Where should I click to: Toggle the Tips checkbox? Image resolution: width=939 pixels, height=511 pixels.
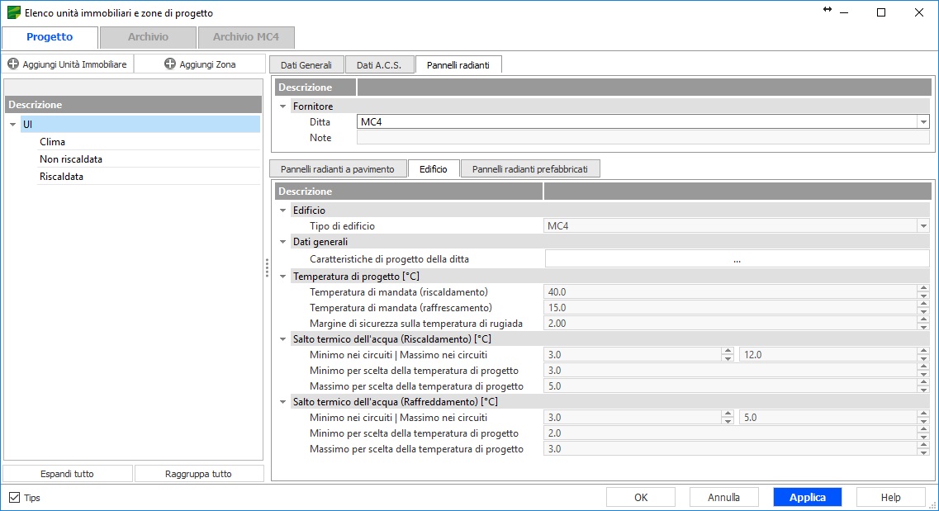[x=14, y=497]
